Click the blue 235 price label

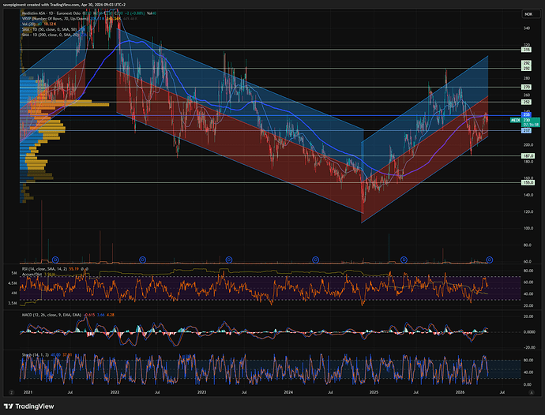coord(527,114)
